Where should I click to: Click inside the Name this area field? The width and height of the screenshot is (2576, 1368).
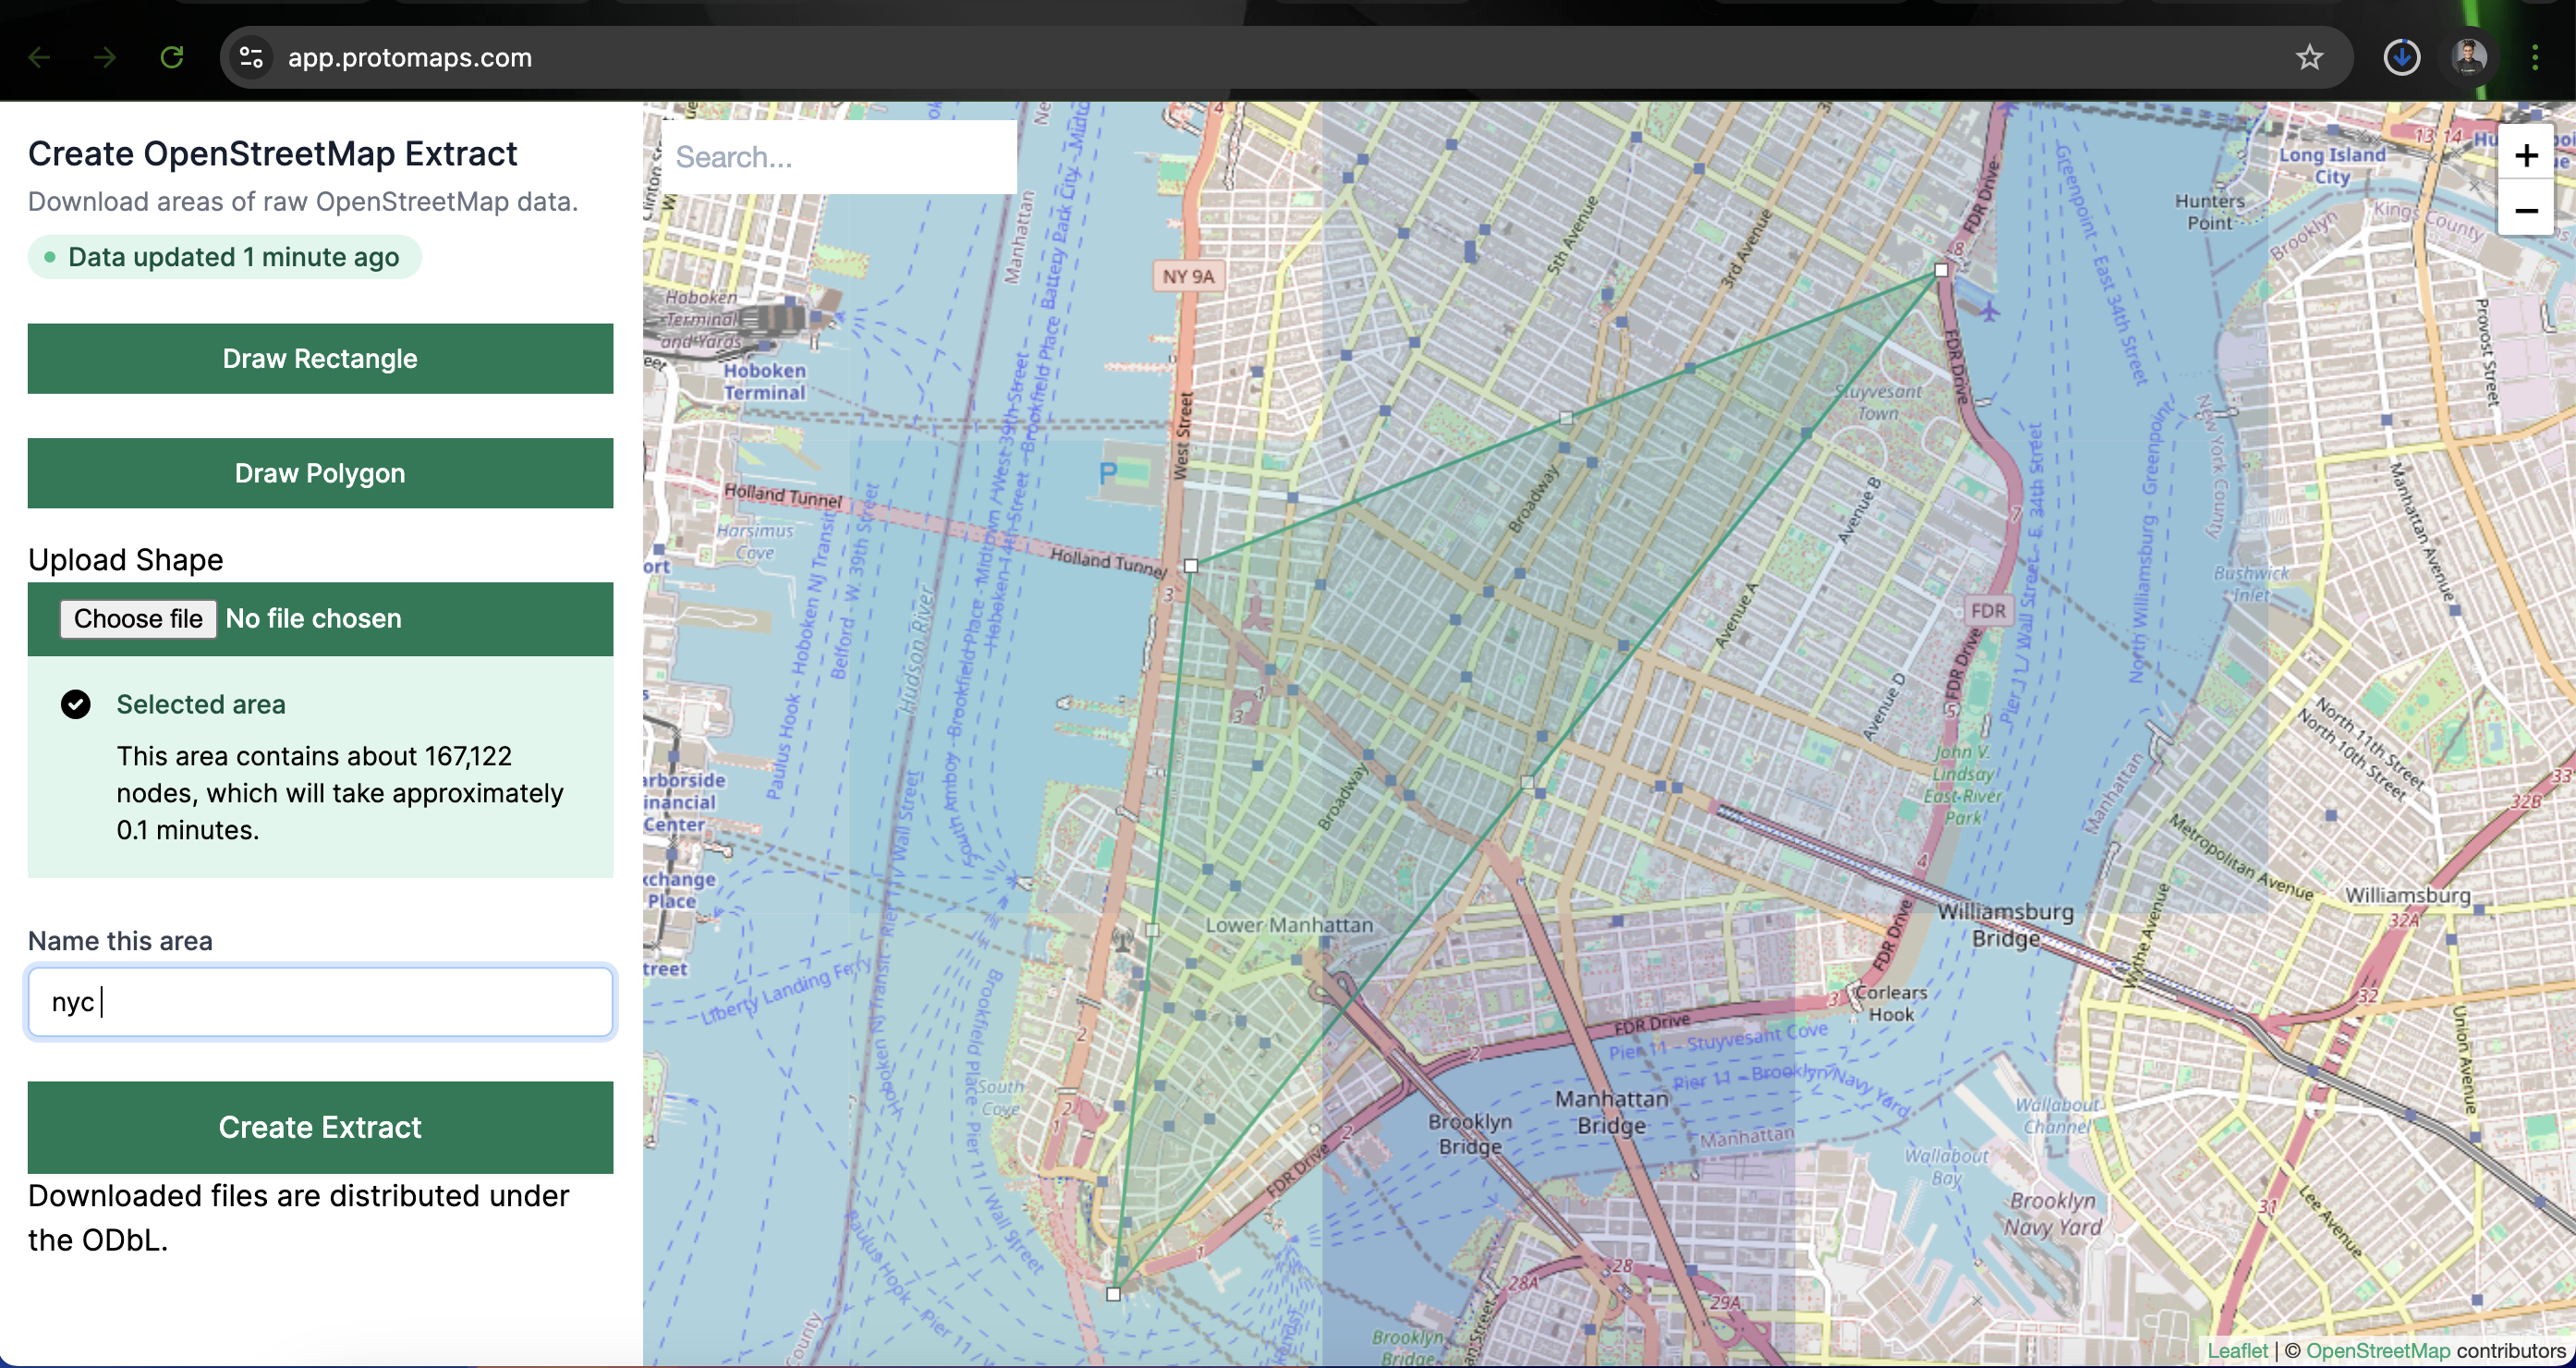pyautogui.click(x=320, y=1001)
